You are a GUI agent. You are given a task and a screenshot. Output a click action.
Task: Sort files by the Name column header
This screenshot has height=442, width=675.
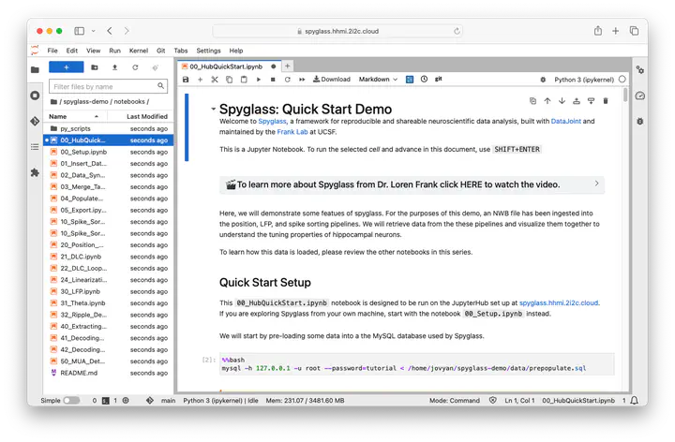click(58, 116)
